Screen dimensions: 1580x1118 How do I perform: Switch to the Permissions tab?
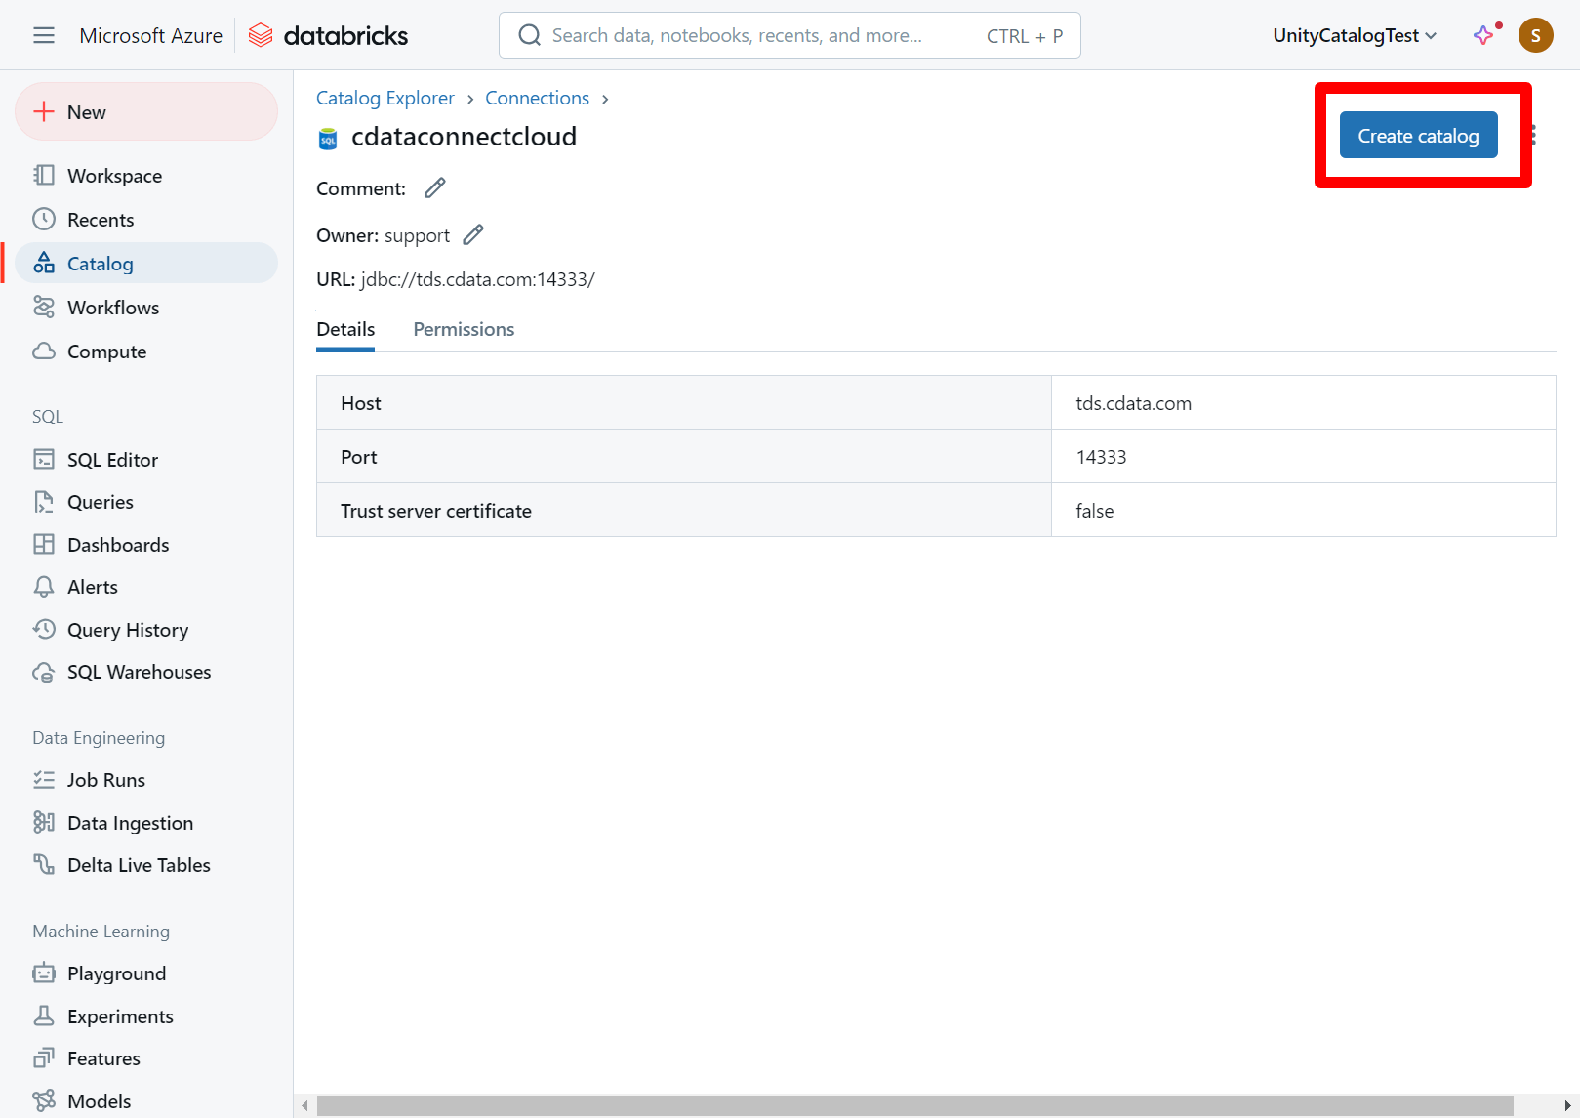[x=464, y=329]
